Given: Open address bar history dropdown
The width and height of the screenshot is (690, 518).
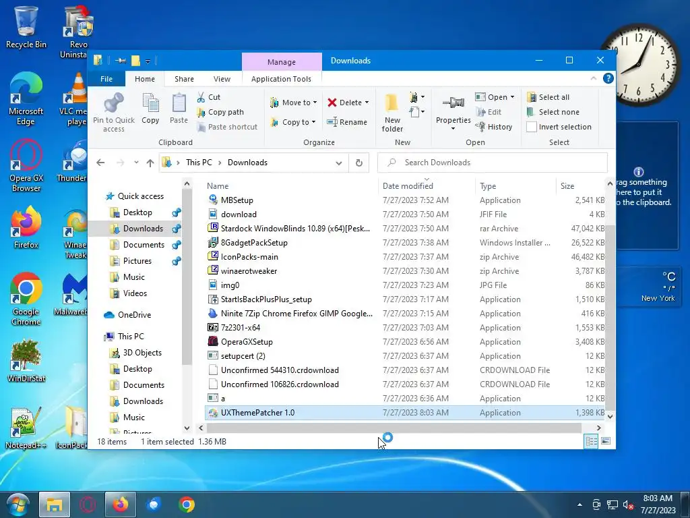Looking at the screenshot, I should point(339,163).
